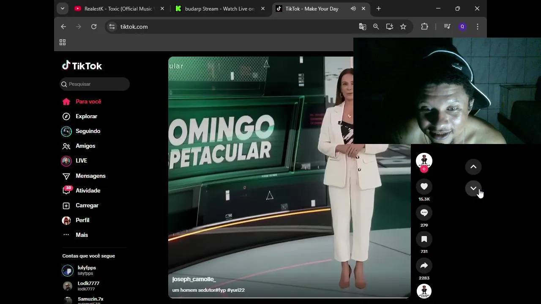Go forward in browser history
Screen dimensions: 541x304
tap(79, 27)
